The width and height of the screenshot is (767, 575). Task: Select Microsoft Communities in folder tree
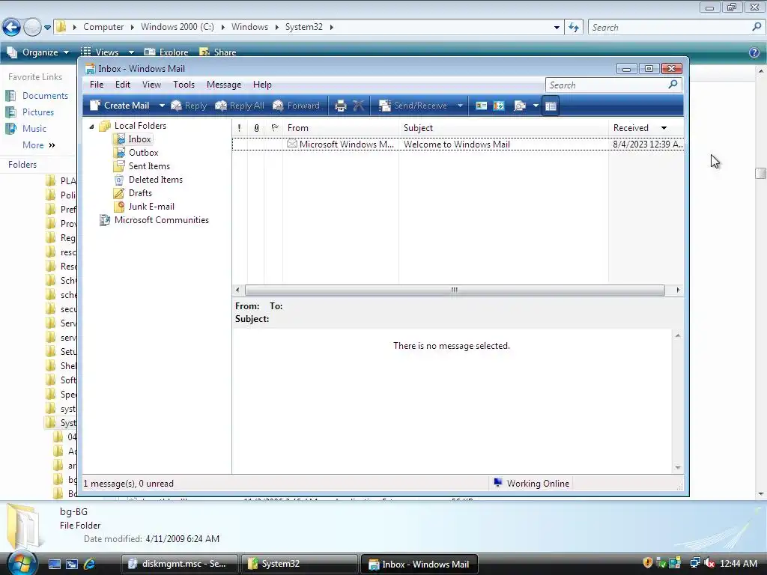(161, 220)
